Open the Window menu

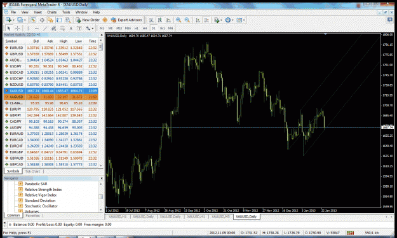[81, 12]
